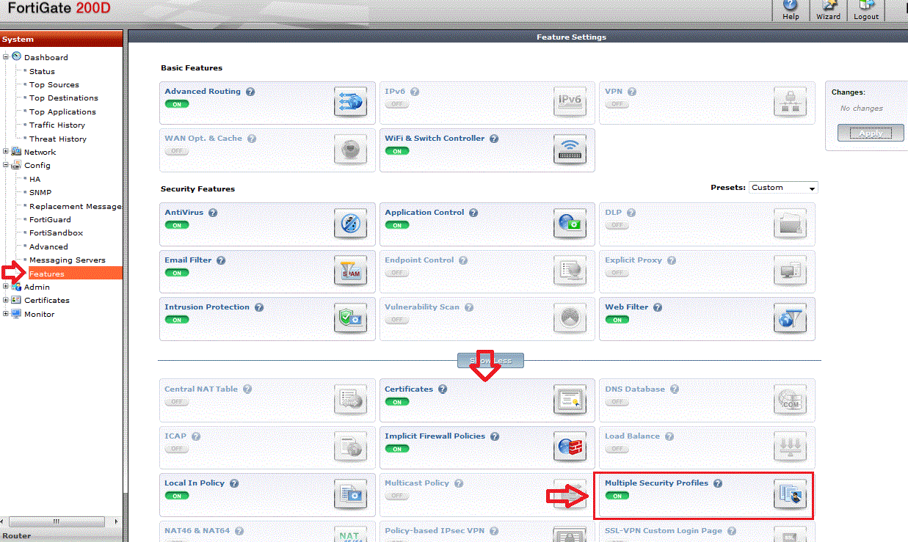The height and width of the screenshot is (542, 908).
Task: Click the Load Balance feature icon
Action: pos(790,447)
